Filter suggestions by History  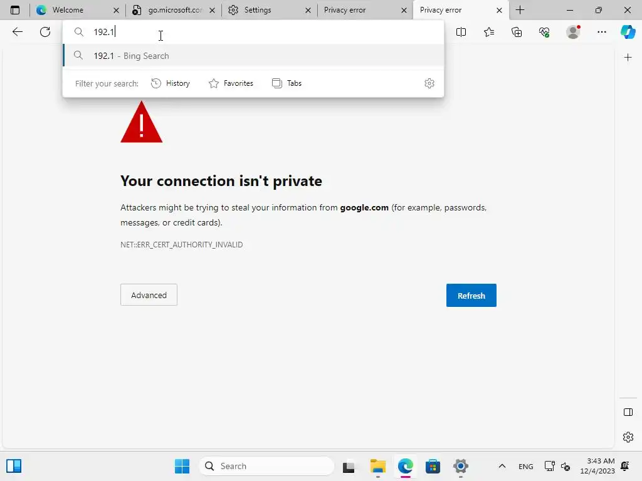171,83
